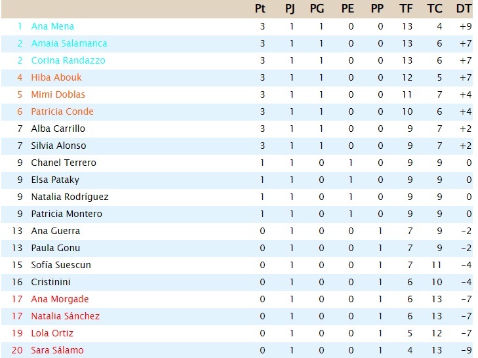Select the Chanel Terrero name
This screenshot has width=478, height=358.
pyautogui.click(x=64, y=163)
